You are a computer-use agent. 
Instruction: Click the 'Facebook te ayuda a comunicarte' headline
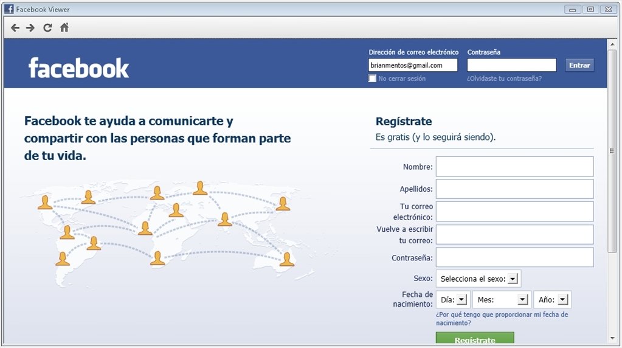[157, 138]
